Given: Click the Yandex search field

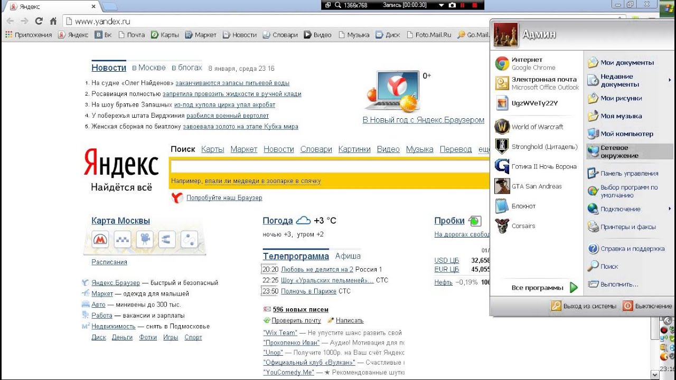Looking at the screenshot, I should (x=330, y=167).
